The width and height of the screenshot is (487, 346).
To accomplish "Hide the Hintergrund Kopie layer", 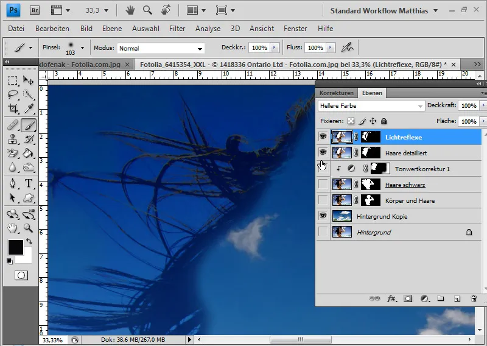I will click(x=323, y=216).
